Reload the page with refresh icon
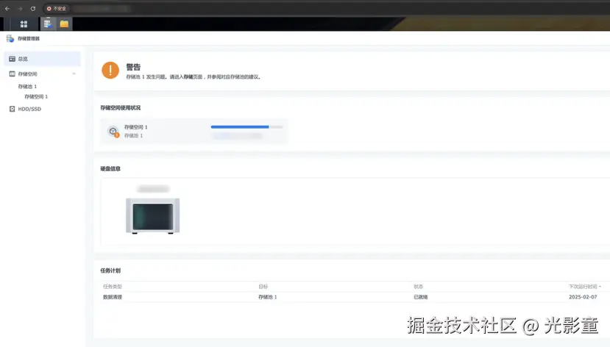This screenshot has height=347, width=610. (x=32, y=9)
